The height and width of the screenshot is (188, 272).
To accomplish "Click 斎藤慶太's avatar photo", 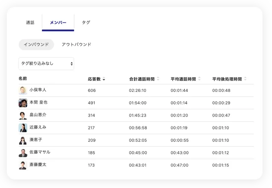I will (x=23, y=165).
